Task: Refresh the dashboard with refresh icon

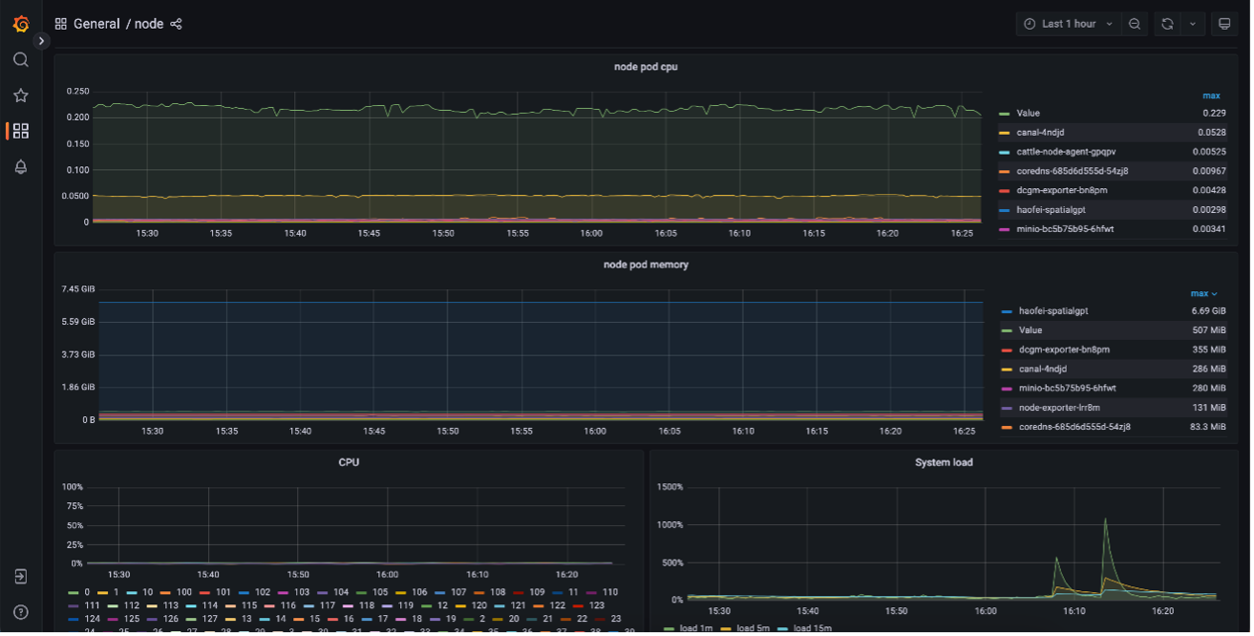Action: [1167, 24]
